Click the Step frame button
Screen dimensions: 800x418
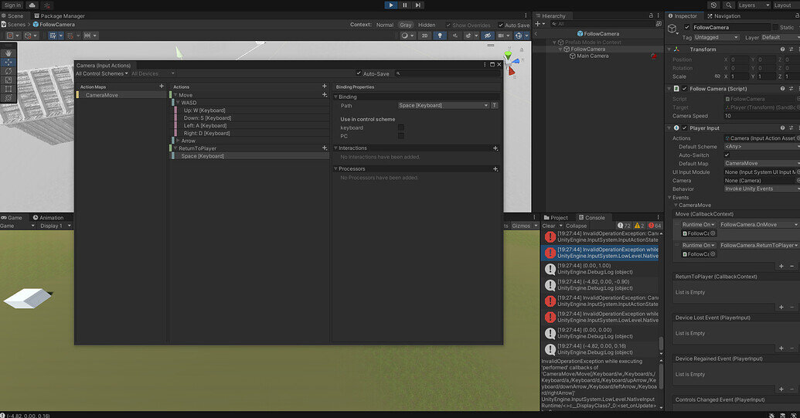coord(418,5)
